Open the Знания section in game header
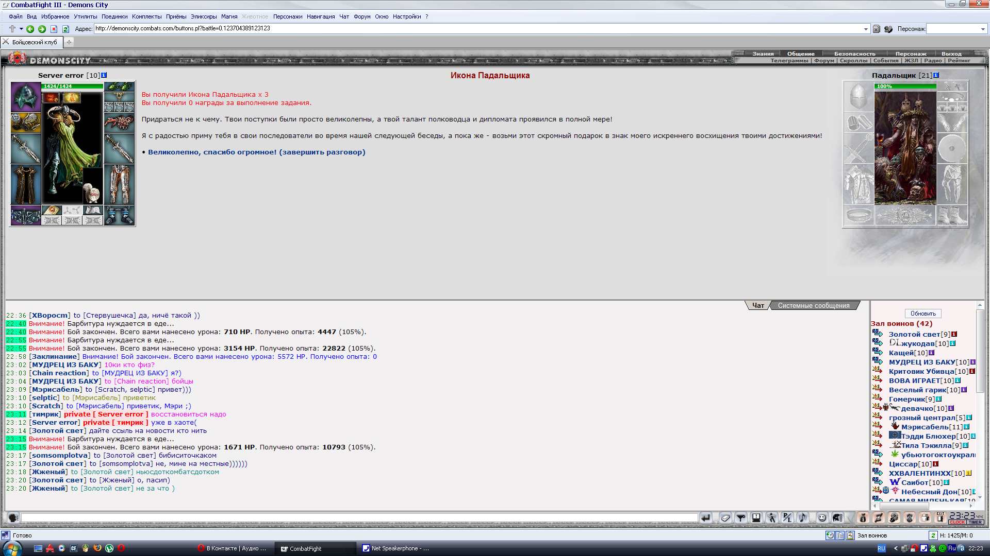The width and height of the screenshot is (990, 556). tap(763, 54)
